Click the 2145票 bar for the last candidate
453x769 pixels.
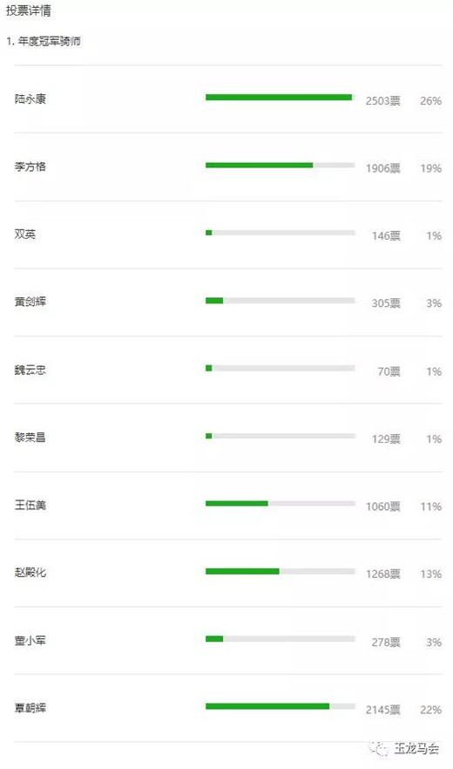pos(280,706)
